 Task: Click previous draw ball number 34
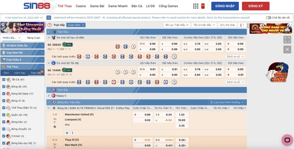79,57
